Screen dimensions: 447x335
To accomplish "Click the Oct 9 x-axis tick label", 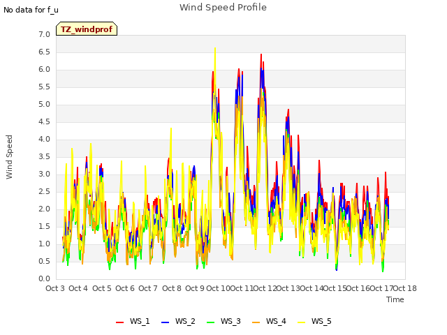I will (x=195, y=288).
